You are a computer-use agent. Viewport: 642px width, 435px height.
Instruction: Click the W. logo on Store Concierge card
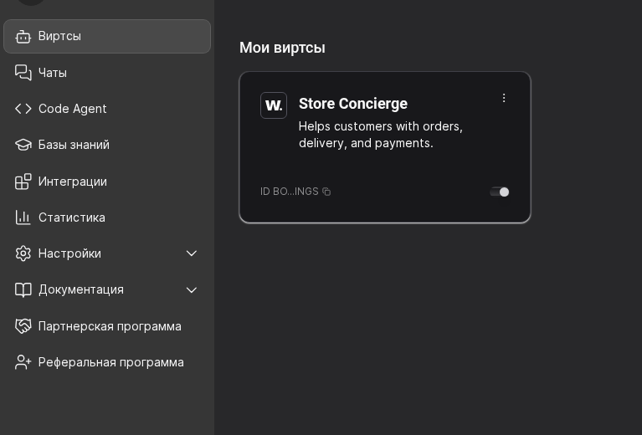pyautogui.click(x=274, y=105)
